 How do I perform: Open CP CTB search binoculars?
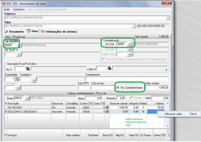click(130, 44)
